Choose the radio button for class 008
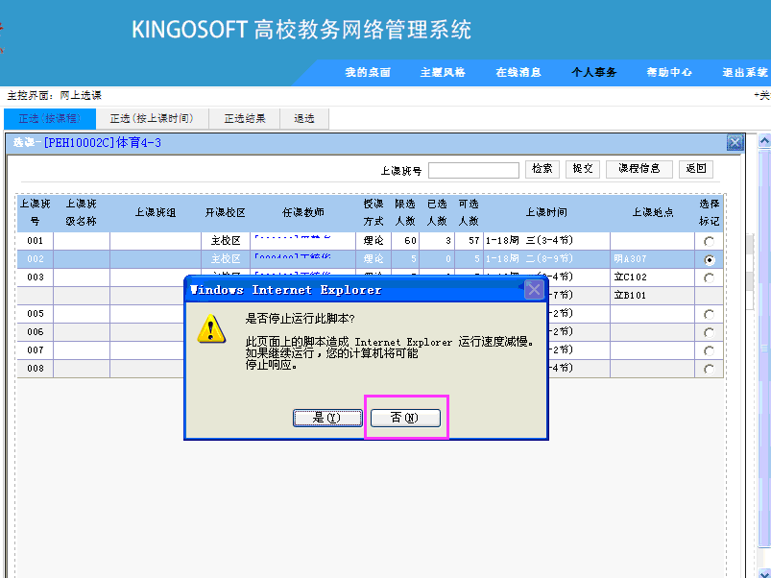Screen dimensions: 771x578 point(709,369)
